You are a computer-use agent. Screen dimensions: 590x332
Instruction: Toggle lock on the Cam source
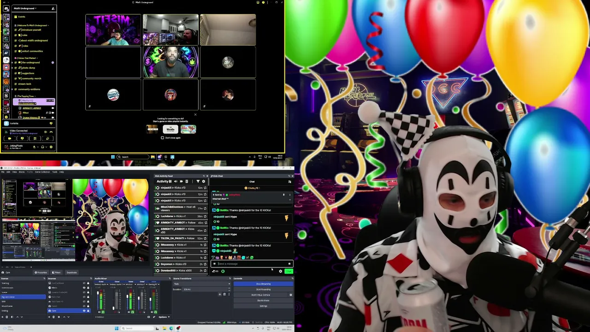click(x=88, y=311)
